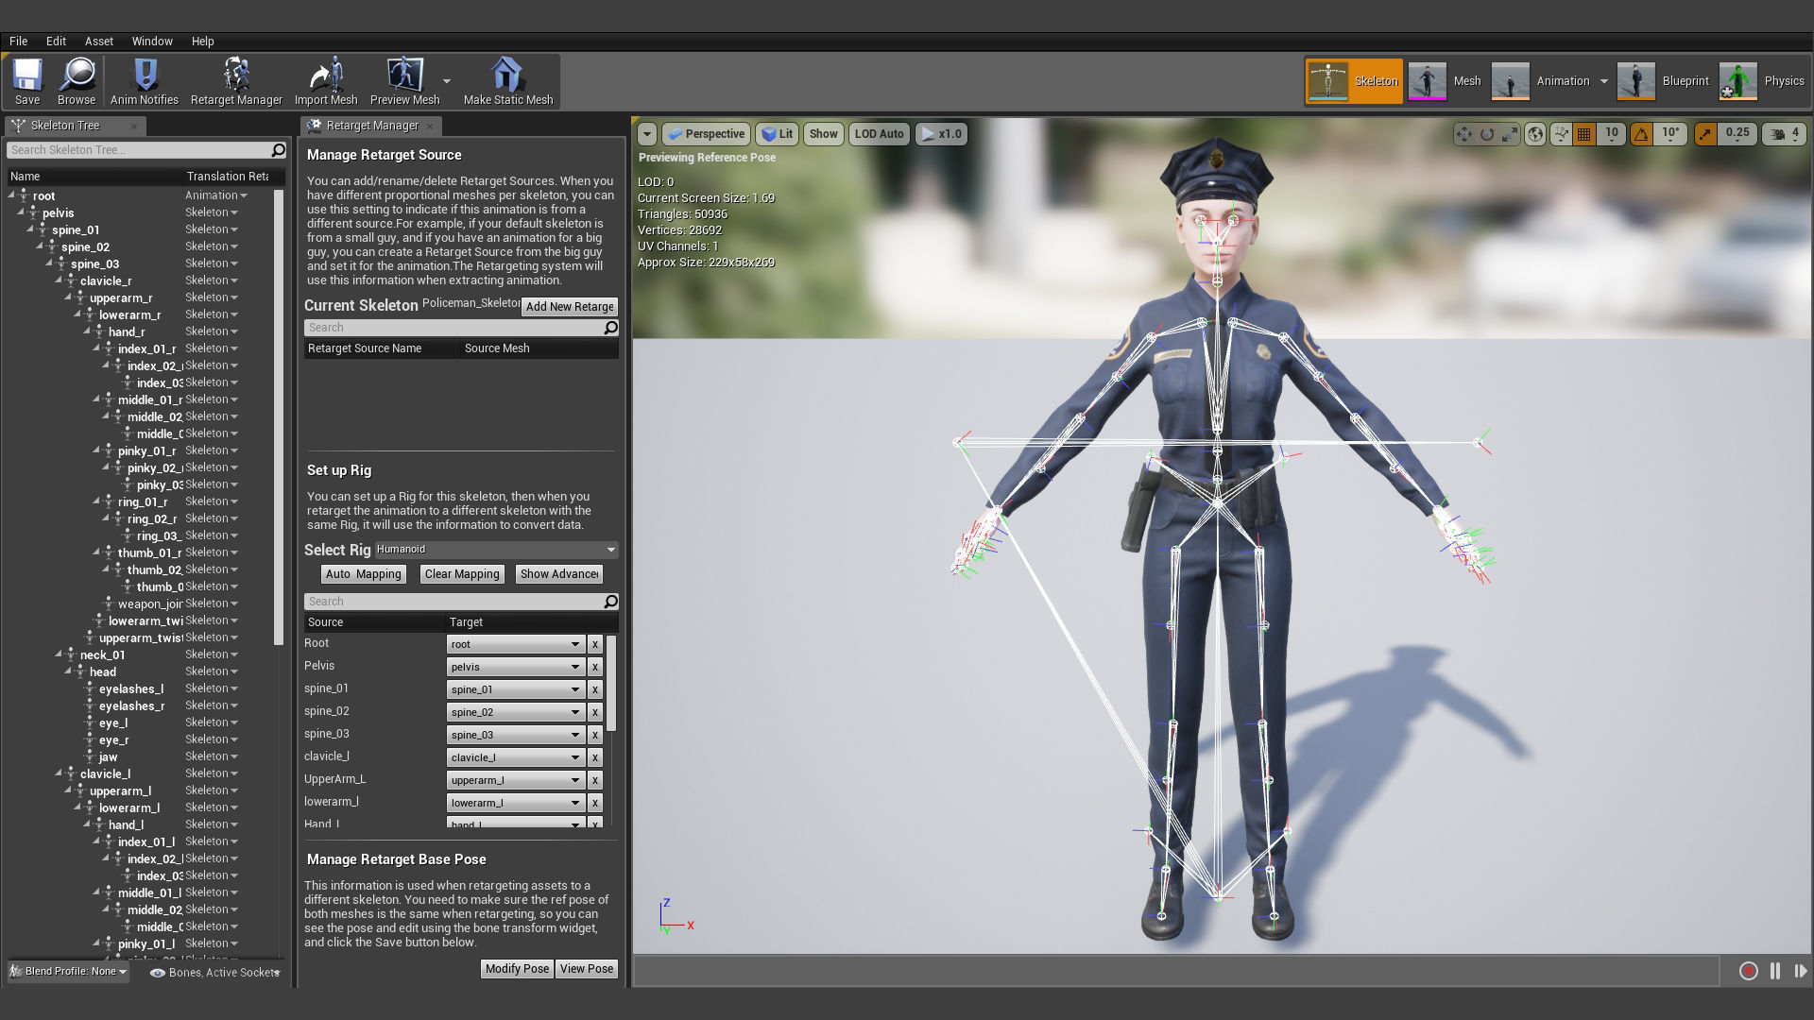Toggle scale snapping

tap(1704, 134)
